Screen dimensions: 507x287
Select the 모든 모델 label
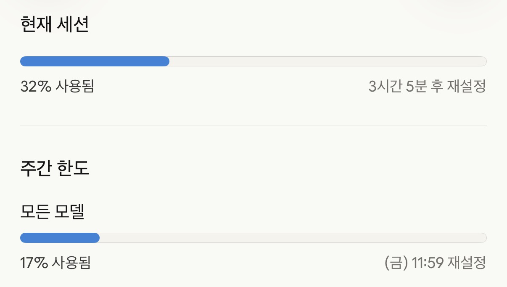pyautogui.click(x=53, y=212)
